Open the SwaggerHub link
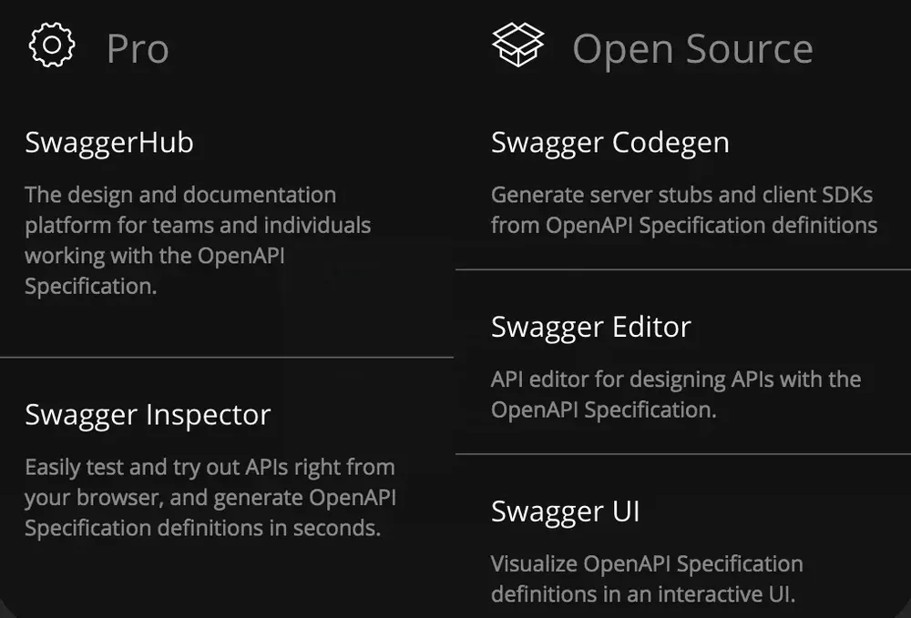The image size is (911, 618). click(109, 143)
